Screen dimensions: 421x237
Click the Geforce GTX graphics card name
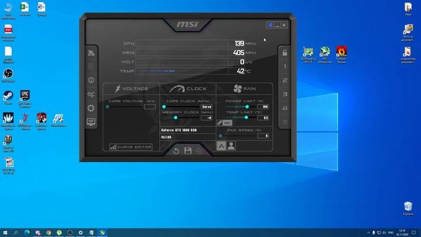(179, 130)
